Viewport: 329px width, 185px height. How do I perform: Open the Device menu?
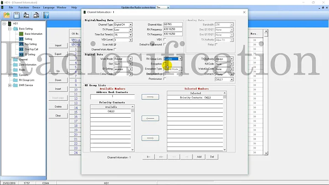click(36, 8)
